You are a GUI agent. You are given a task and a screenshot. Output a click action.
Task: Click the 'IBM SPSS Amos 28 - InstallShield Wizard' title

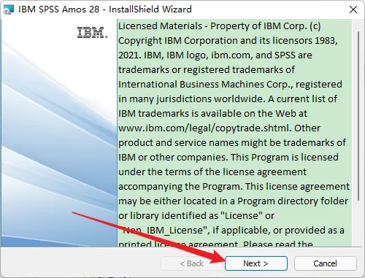[x=105, y=9]
